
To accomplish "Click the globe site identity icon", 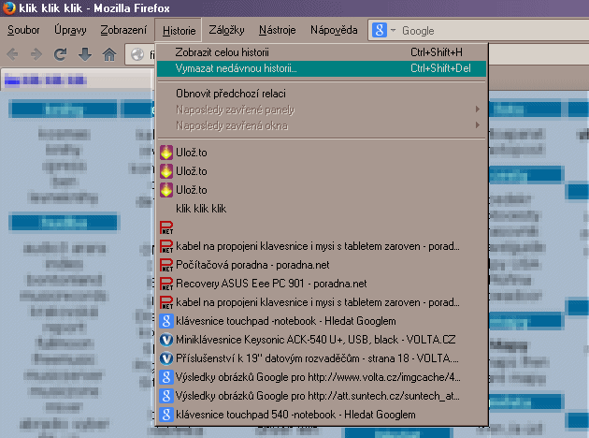I will click(137, 54).
